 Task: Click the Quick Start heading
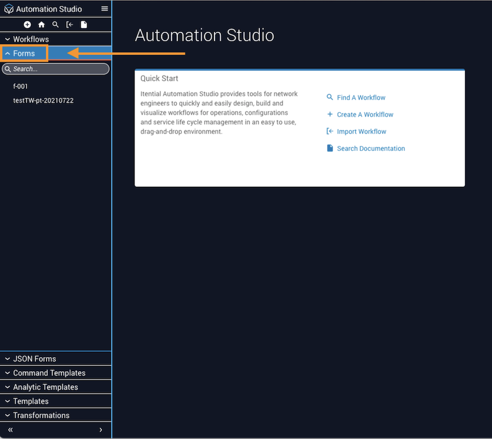159,78
